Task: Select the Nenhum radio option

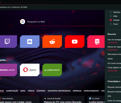Action: 111,12
